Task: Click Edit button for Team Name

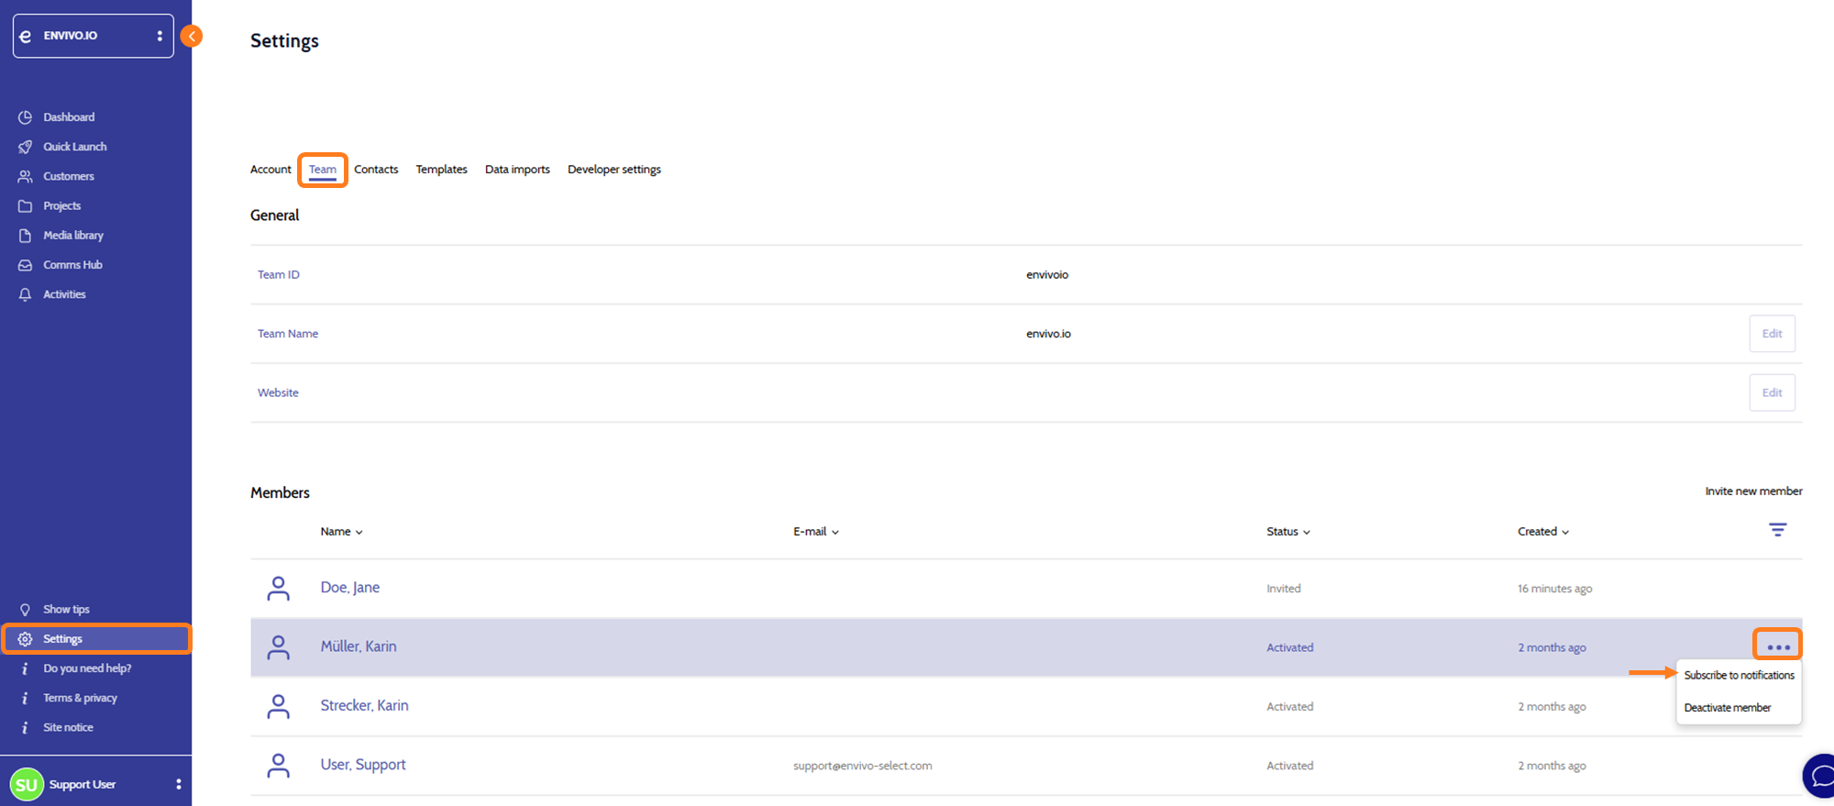Action: click(1772, 334)
